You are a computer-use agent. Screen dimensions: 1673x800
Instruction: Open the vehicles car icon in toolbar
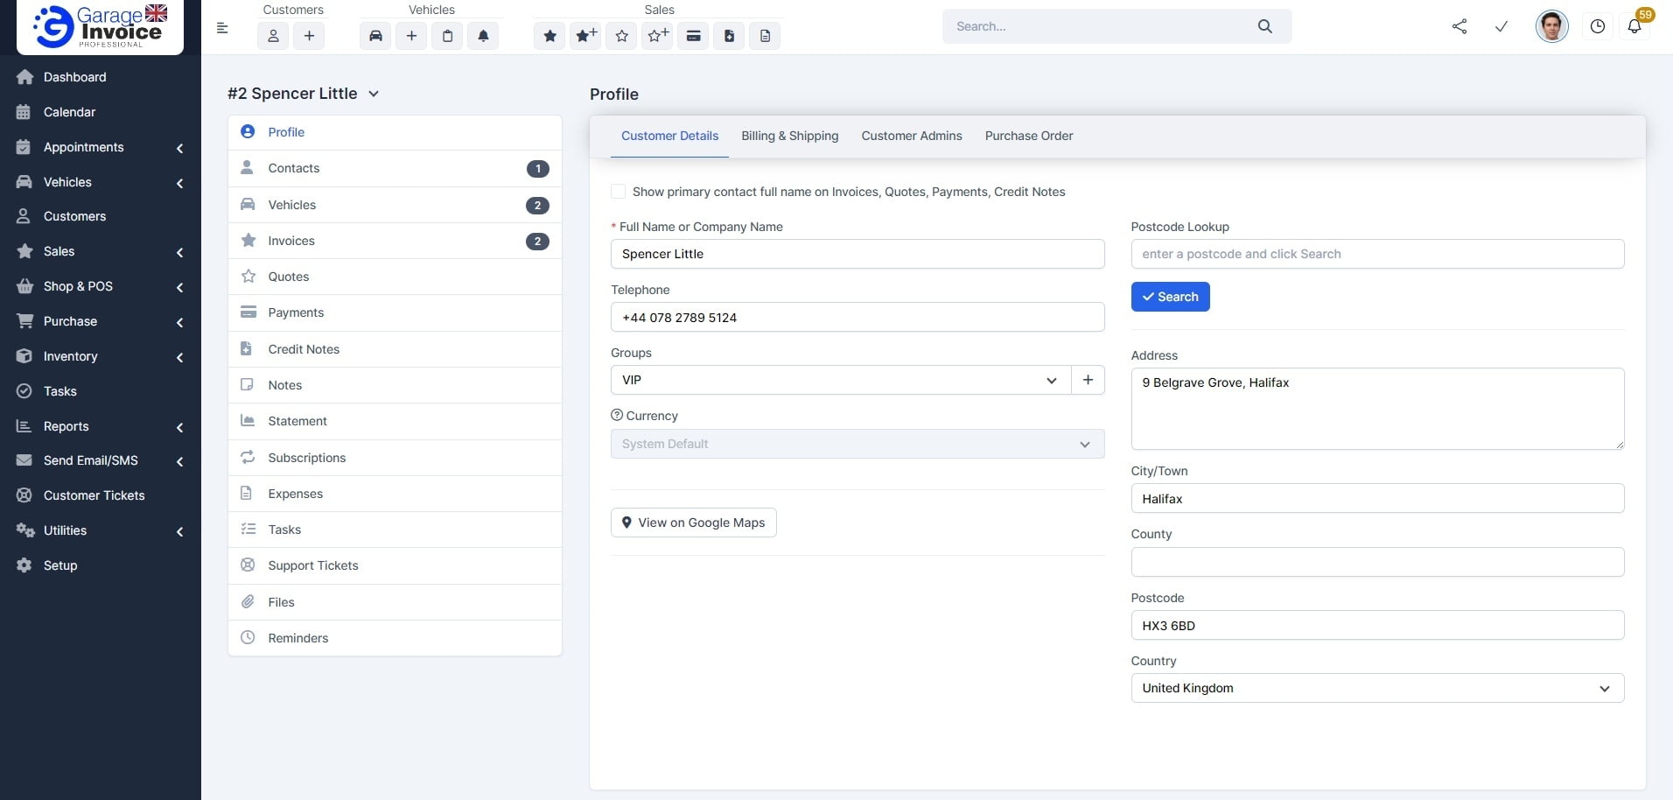[x=375, y=36]
